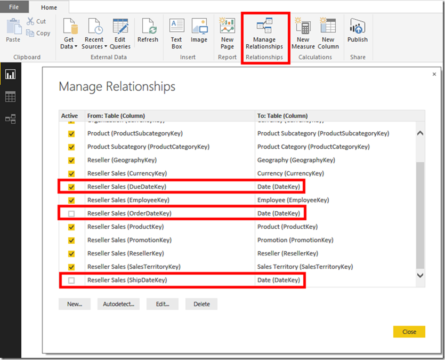This screenshot has width=445, height=360.
Task: Click the Active column header
Action: 69,116
